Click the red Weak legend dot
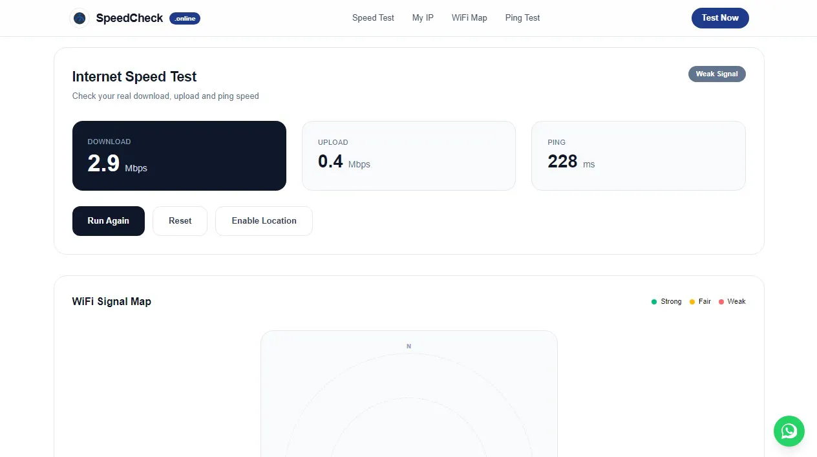This screenshot has width=817, height=457. point(721,302)
